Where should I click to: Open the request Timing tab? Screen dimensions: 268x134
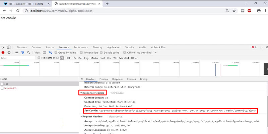(x=144, y=79)
